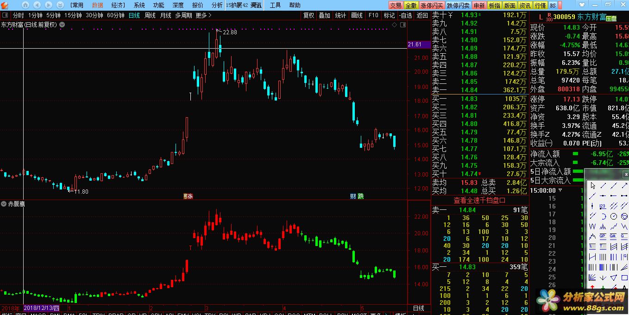Screen dimensions: 629x315
Task: Click the 交易 trade button
Action: click(x=396, y=6)
